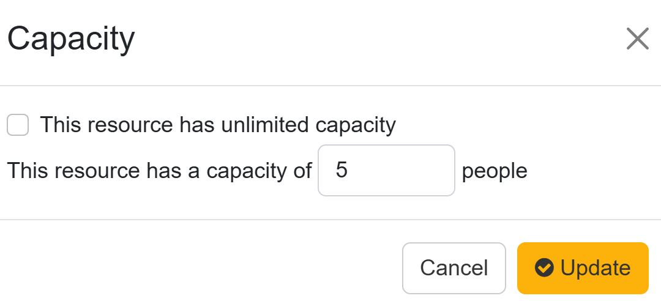Click the yellow Update button
This screenshot has height=301, width=661.
582,268
